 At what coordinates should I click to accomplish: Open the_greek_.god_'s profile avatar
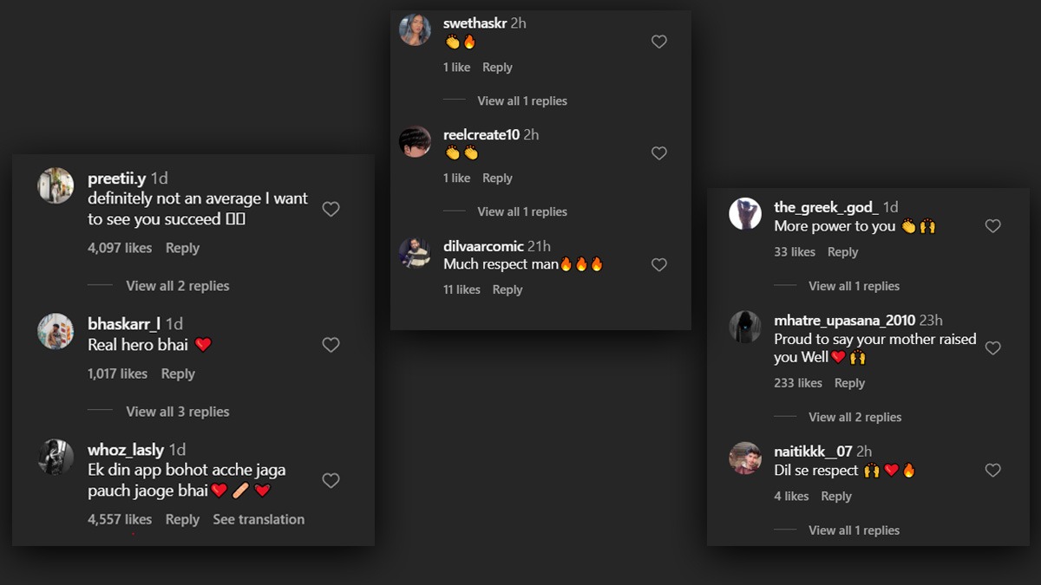(x=745, y=213)
